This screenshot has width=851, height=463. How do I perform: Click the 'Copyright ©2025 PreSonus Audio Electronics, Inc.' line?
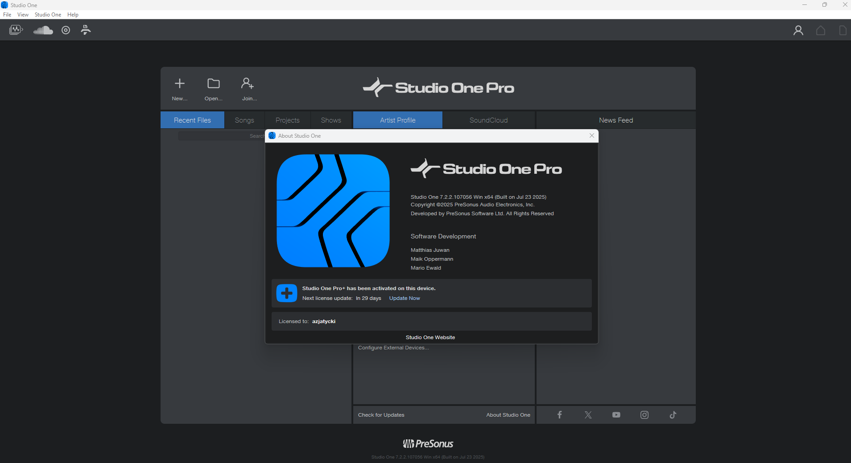click(472, 205)
